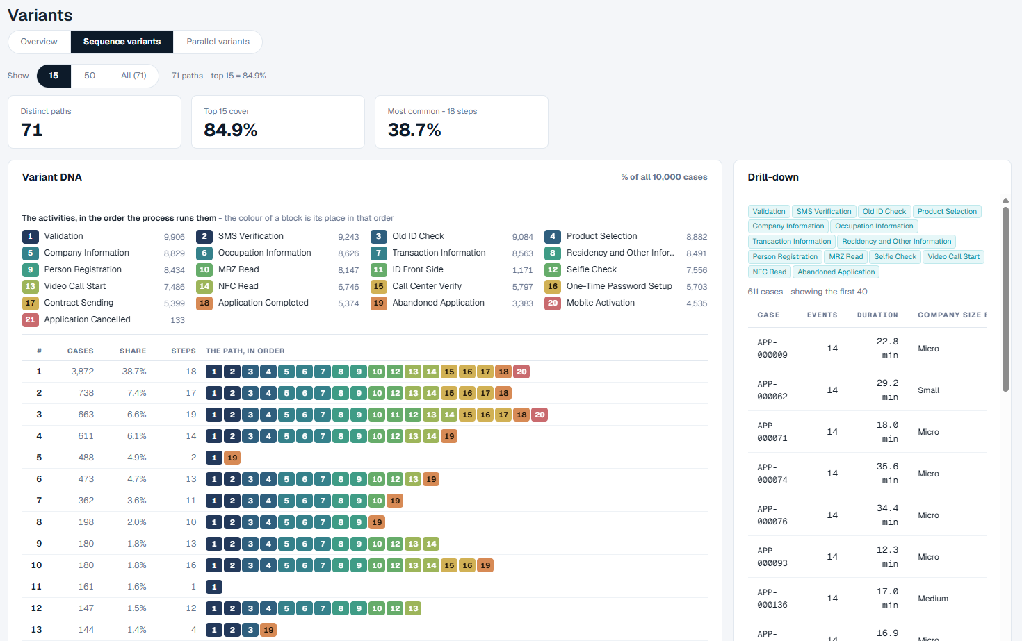
Task: Click the Selfie Check tag in Drill-down
Action: click(x=895, y=257)
